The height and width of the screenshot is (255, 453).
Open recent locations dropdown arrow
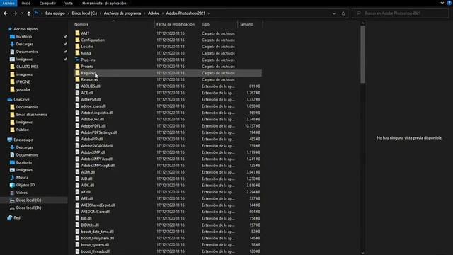point(22,13)
